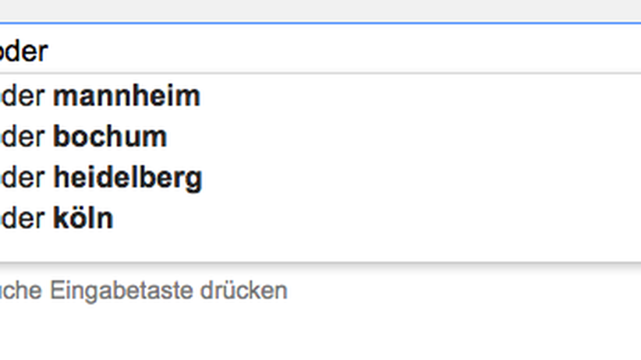The height and width of the screenshot is (360, 641).
Task: Click blank space right of "oder mannheim" row
Action: point(429,97)
